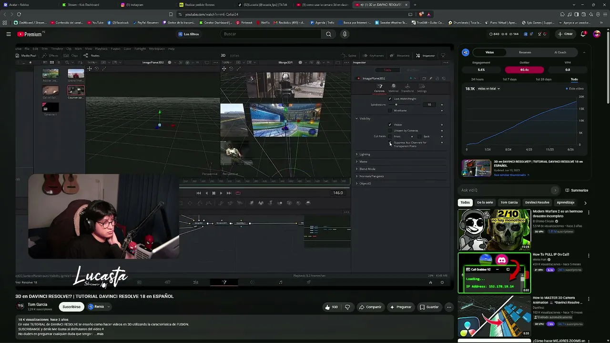610x343 pixels.
Task: Enable the Wireframe checkbox
Action: tap(390, 111)
